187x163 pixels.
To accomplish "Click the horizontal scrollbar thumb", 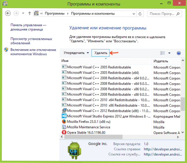I will tap(93, 137).
